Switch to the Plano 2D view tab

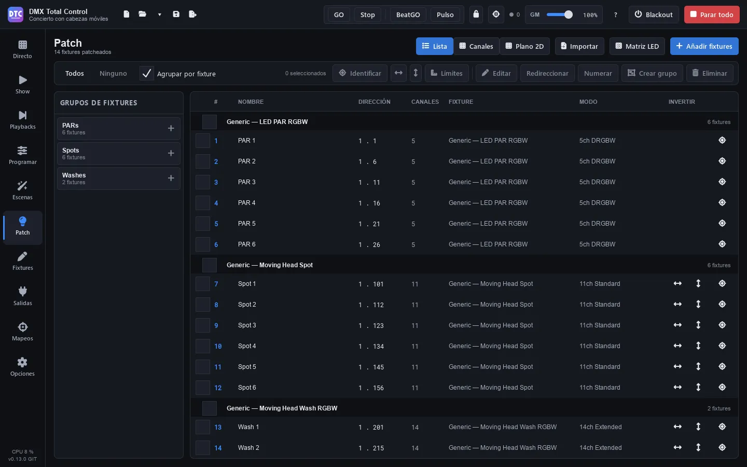point(524,46)
